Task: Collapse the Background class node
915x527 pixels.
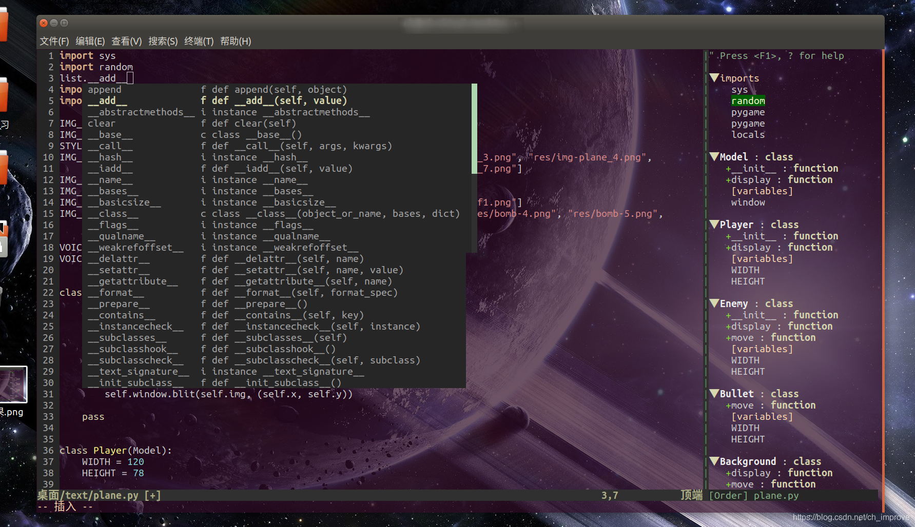Action: [714, 461]
